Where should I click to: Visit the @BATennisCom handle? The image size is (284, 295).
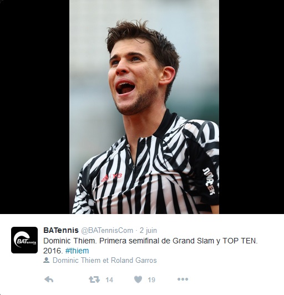point(107,230)
